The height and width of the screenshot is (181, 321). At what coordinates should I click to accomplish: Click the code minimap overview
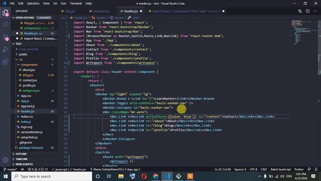point(304,32)
